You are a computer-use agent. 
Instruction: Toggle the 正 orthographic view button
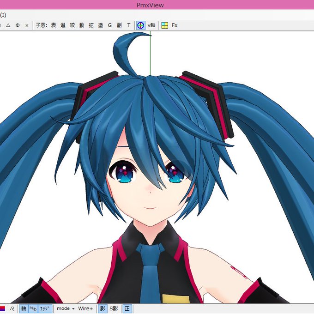pyautogui.click(x=127, y=308)
